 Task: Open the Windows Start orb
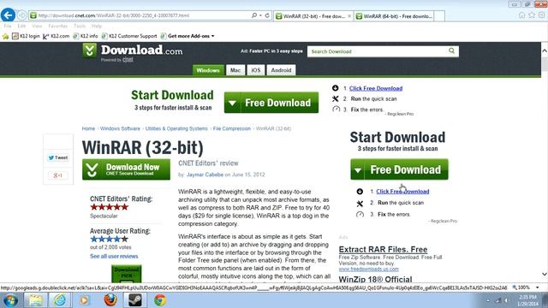10,300
